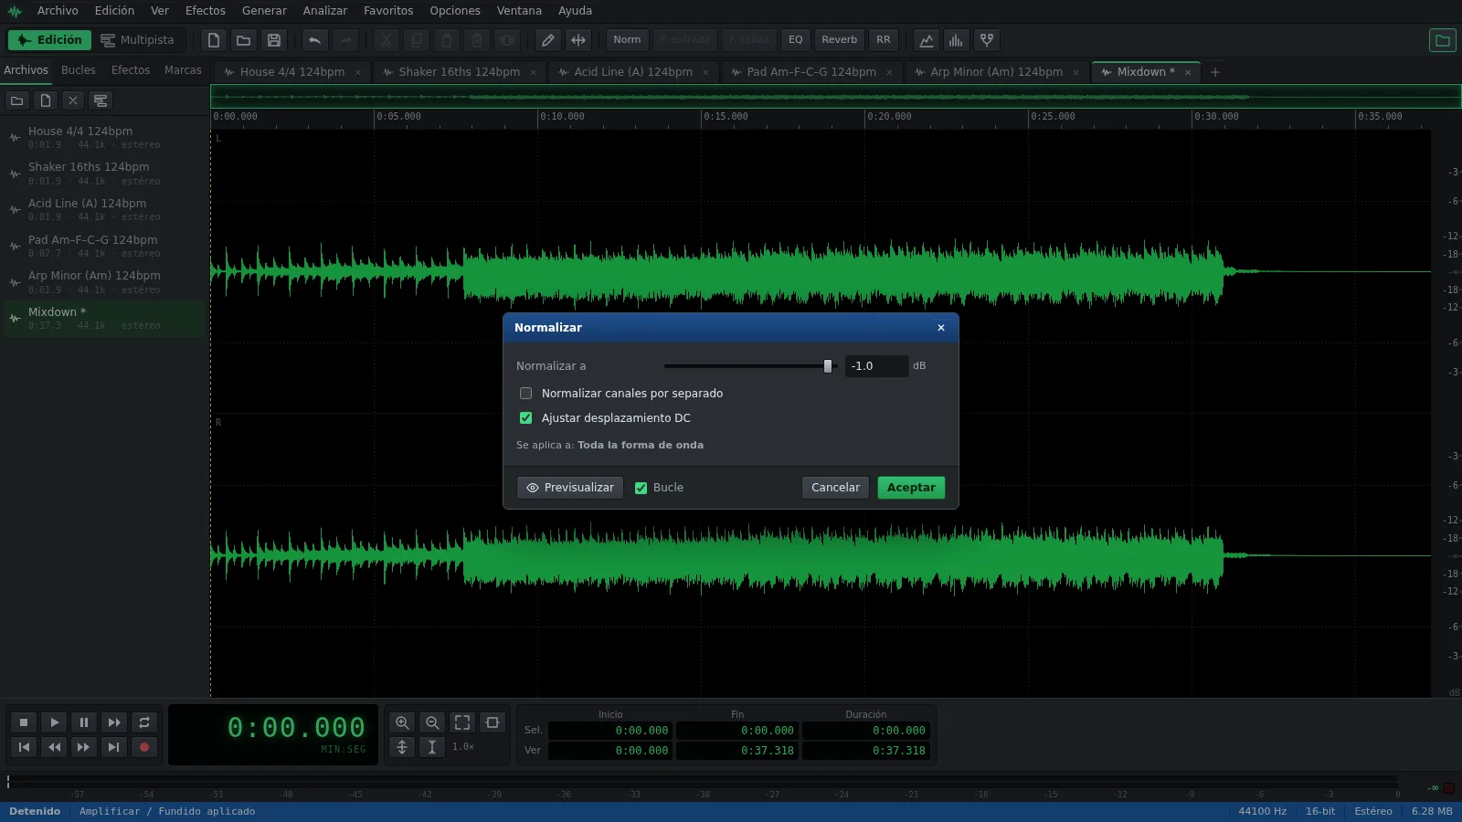Open the Favoritos menu

388,11
